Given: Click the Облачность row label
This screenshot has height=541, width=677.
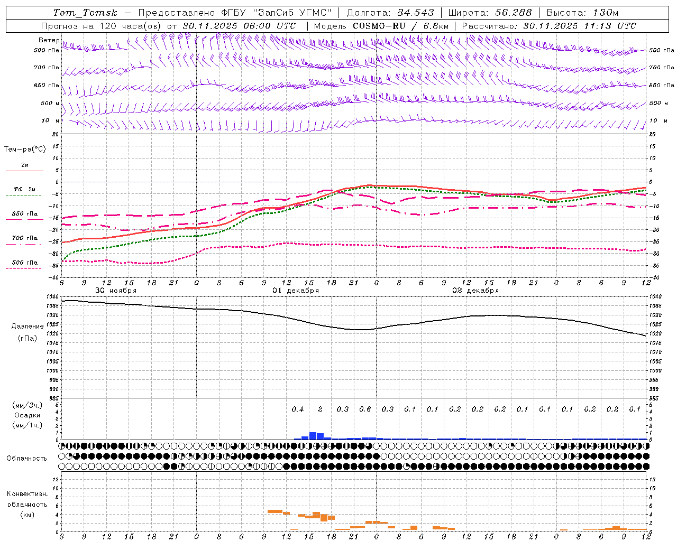Looking at the screenshot, I should (x=27, y=458).
